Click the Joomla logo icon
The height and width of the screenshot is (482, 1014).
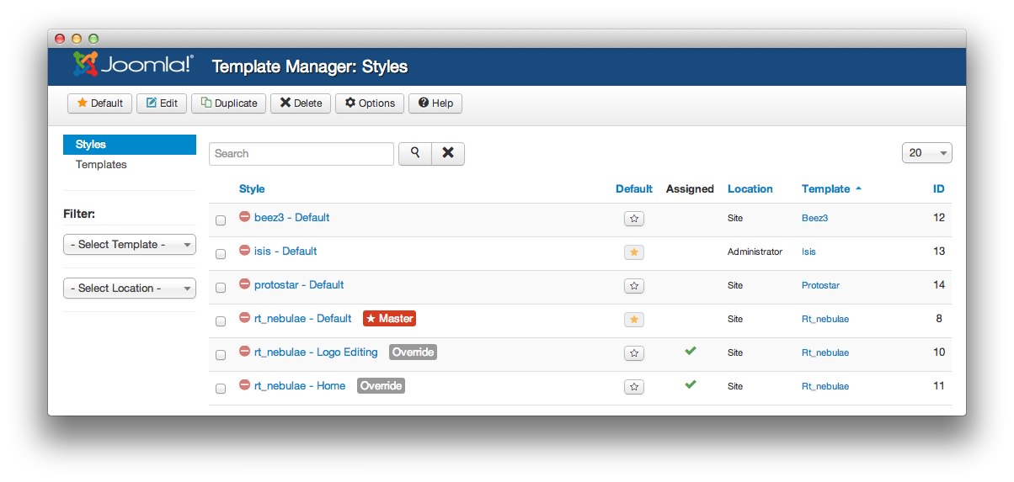[86, 65]
